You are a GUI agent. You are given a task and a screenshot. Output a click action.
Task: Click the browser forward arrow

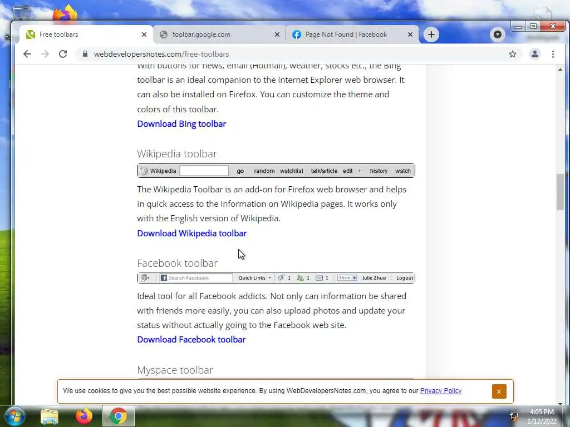(45, 54)
